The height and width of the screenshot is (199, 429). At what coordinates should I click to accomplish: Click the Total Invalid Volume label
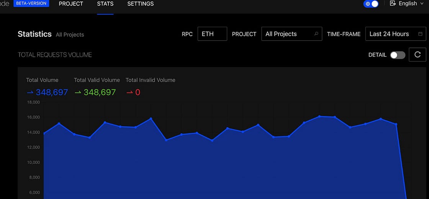[x=151, y=80]
